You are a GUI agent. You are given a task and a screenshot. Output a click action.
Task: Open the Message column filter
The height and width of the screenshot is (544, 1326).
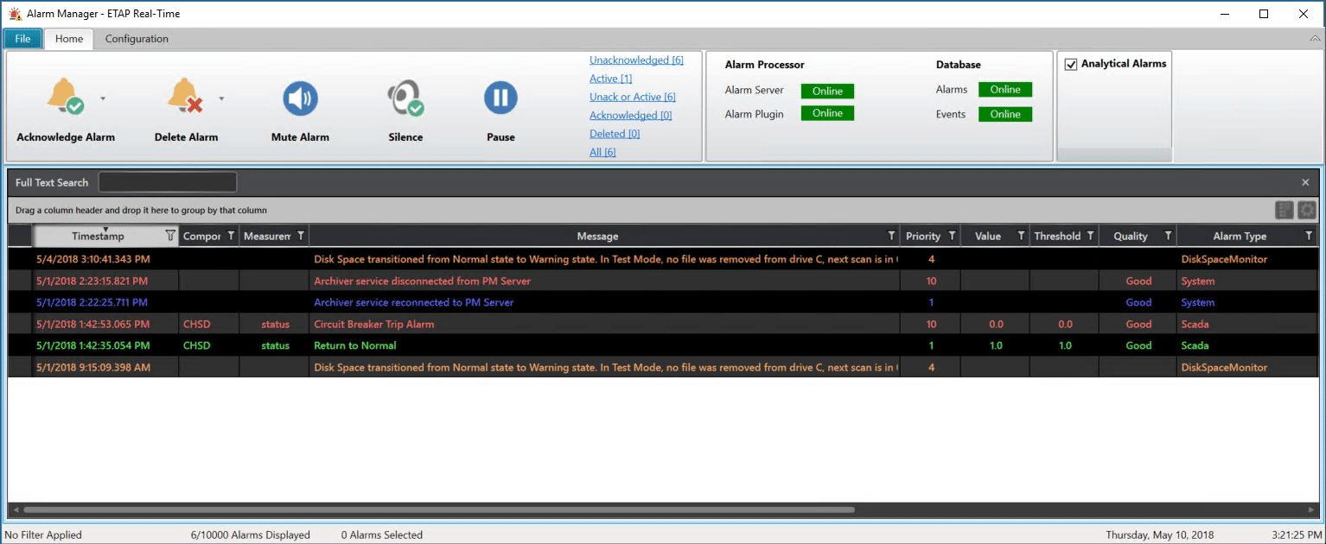891,236
